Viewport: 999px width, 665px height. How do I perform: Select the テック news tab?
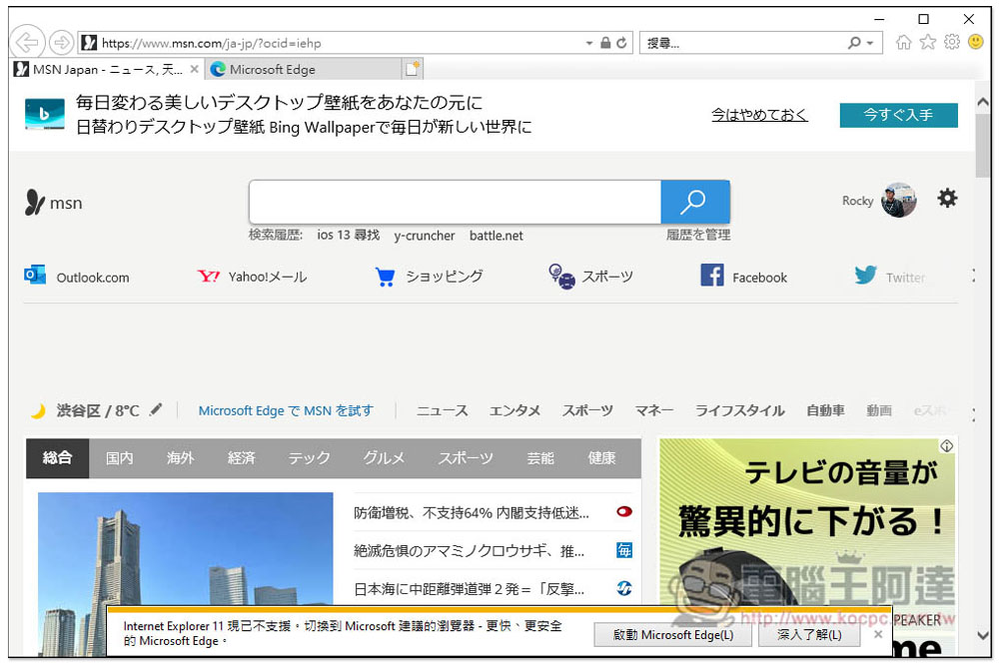click(x=309, y=458)
